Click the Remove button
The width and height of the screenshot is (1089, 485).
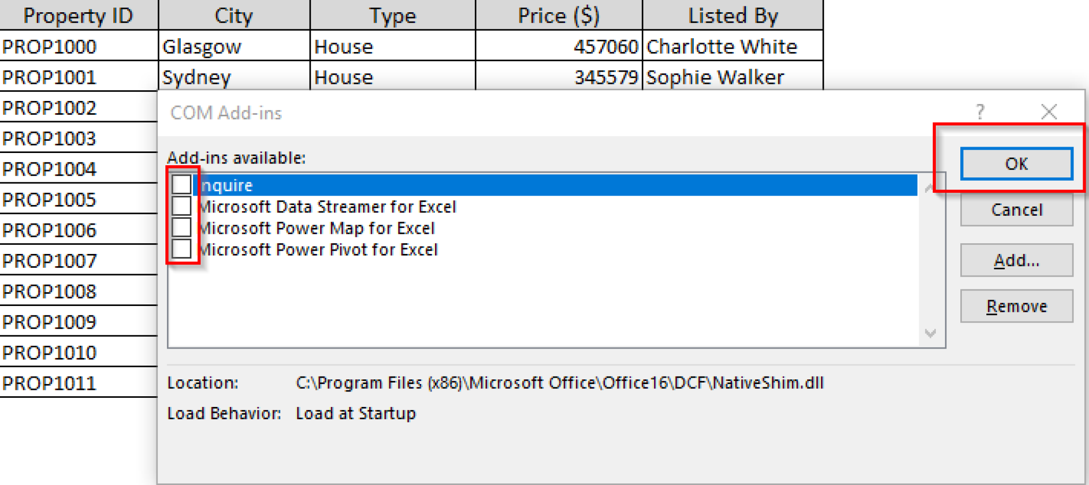[1016, 306]
